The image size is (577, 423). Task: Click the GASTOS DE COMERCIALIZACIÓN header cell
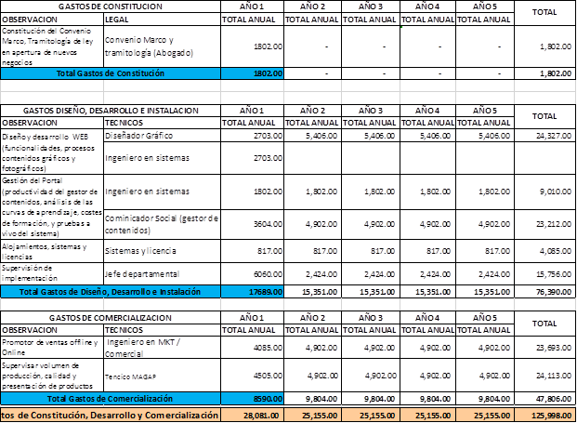(x=111, y=318)
